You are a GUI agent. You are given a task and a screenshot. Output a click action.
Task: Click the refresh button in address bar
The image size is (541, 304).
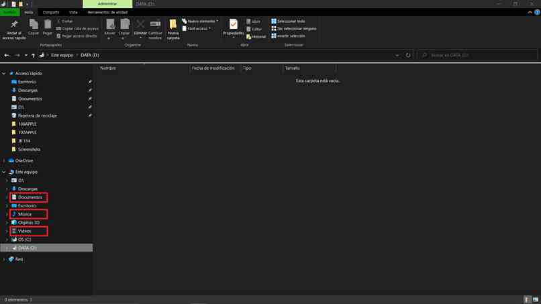[408, 55]
